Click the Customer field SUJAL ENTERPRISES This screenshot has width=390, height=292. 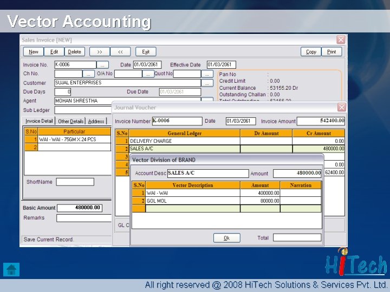[128, 83]
